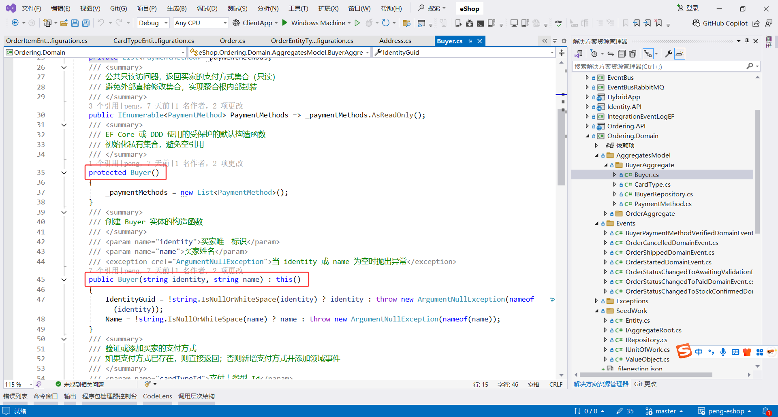Expand the EventBus project node
The height and width of the screenshot is (417, 778).
tap(588, 78)
